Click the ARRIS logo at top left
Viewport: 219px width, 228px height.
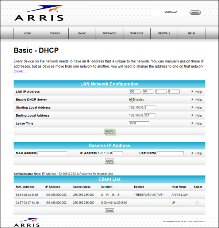(38, 14)
